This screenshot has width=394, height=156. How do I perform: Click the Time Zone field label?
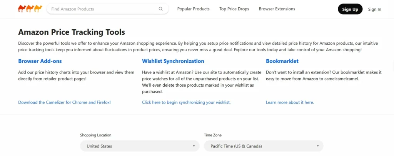[213, 135]
